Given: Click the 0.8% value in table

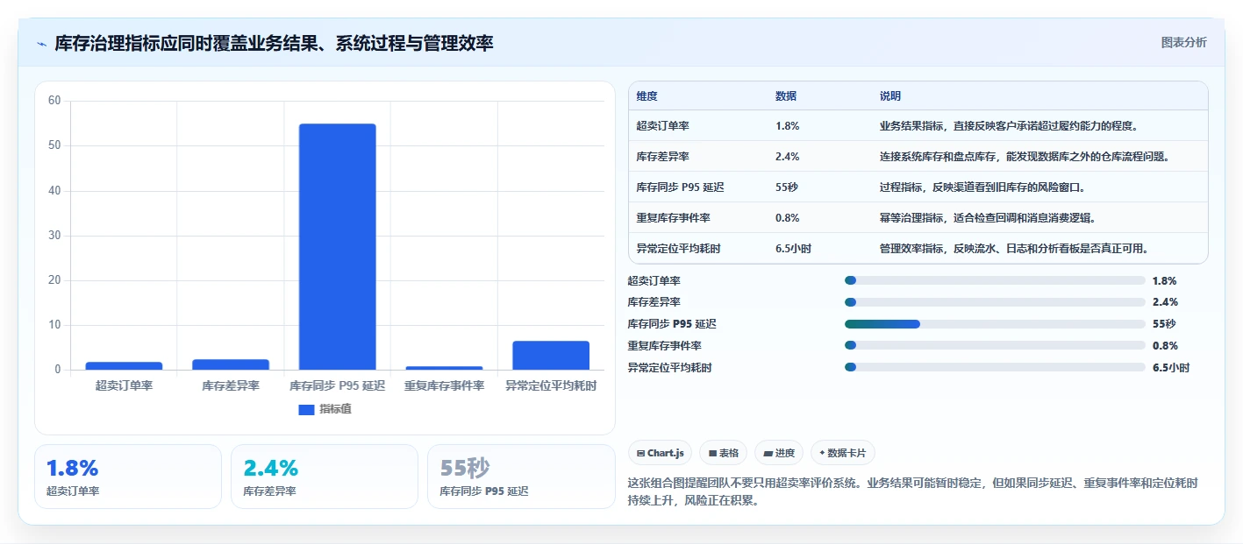Looking at the screenshot, I should [788, 218].
